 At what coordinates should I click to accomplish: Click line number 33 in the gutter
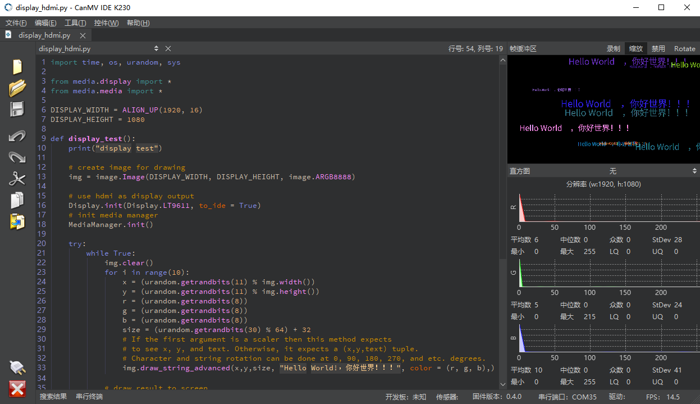42,367
